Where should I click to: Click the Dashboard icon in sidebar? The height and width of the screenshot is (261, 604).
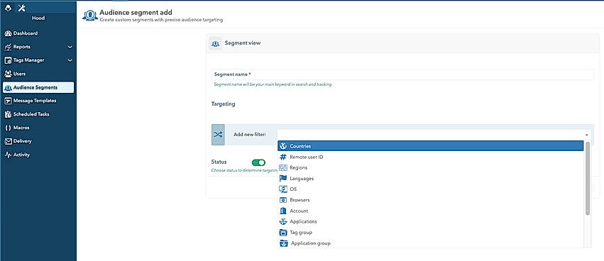tap(8, 33)
